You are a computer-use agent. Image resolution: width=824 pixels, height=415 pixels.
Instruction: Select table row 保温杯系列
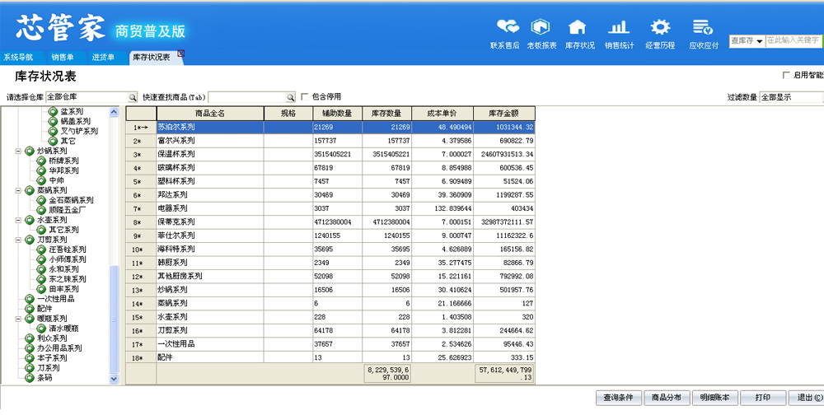(330, 155)
